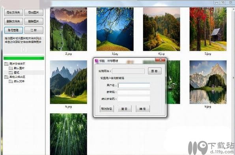Select the bamboo forest thumbnail
Viewport: 235px width, 155px height.
[69, 134]
